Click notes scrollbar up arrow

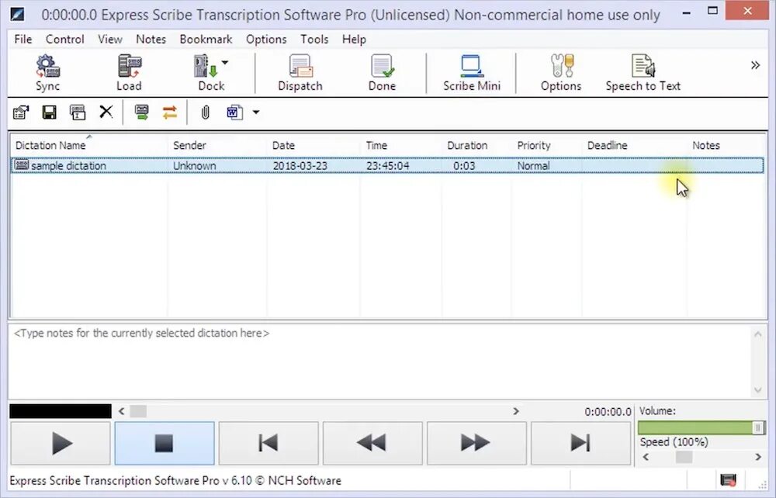click(x=757, y=334)
